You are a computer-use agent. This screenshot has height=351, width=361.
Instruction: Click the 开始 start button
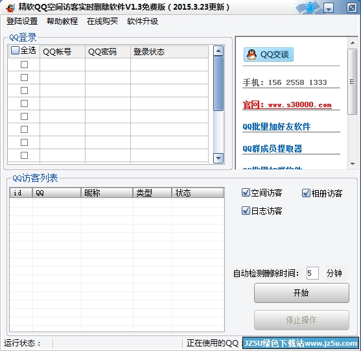[x=301, y=293]
